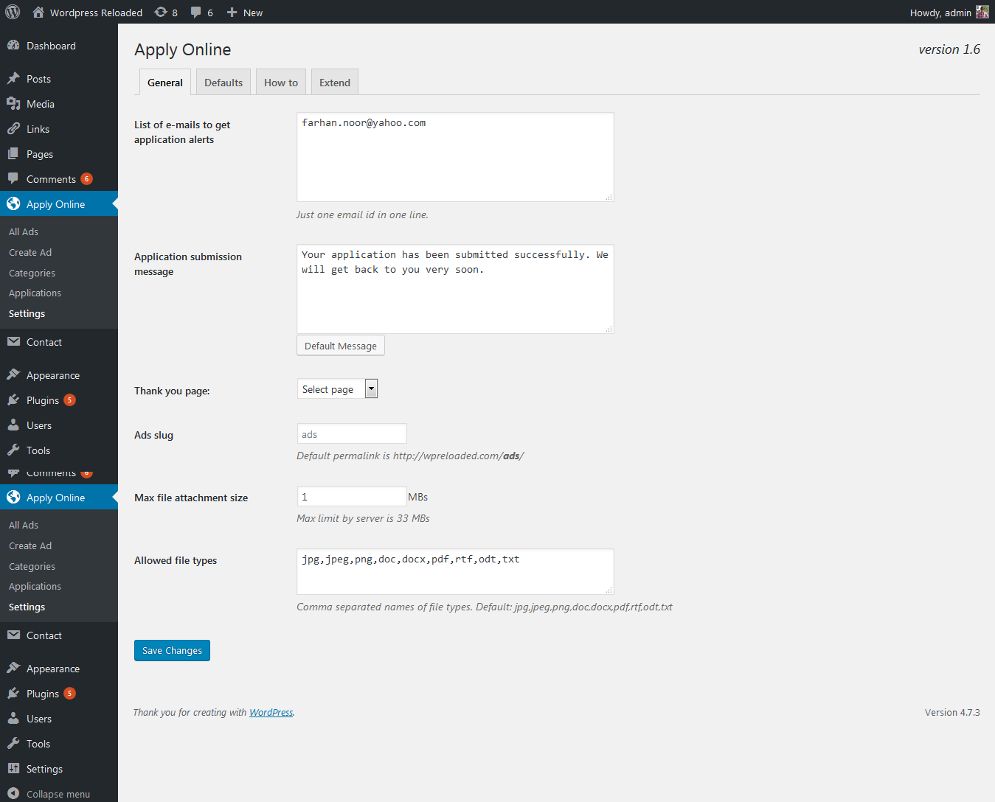Click the admin avatar picture
This screenshot has height=802, width=995.
click(x=982, y=12)
